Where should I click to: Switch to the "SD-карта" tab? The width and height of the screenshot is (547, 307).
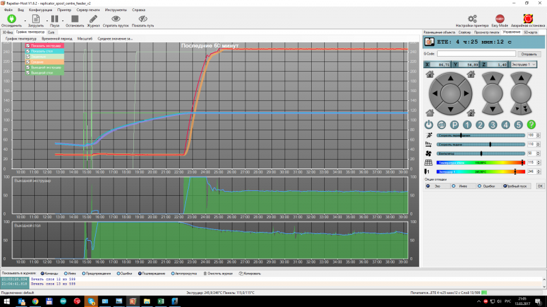point(530,32)
